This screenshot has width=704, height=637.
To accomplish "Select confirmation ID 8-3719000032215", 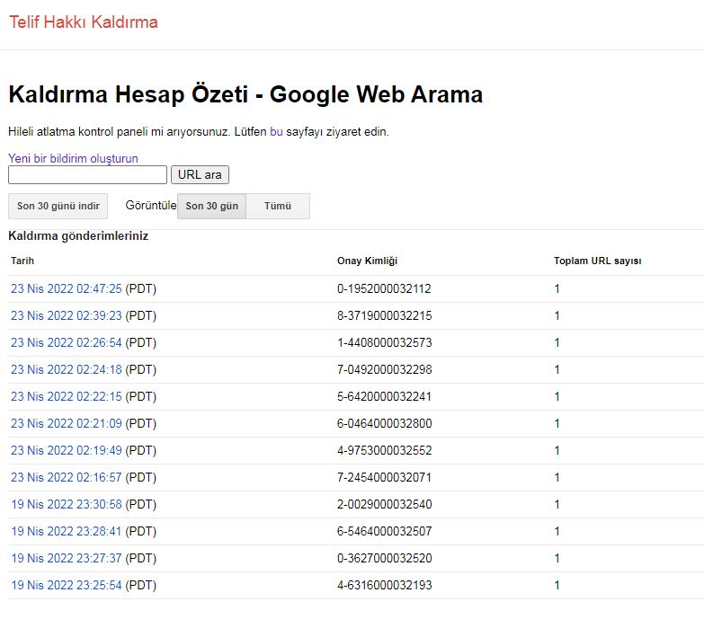I will [x=384, y=315].
